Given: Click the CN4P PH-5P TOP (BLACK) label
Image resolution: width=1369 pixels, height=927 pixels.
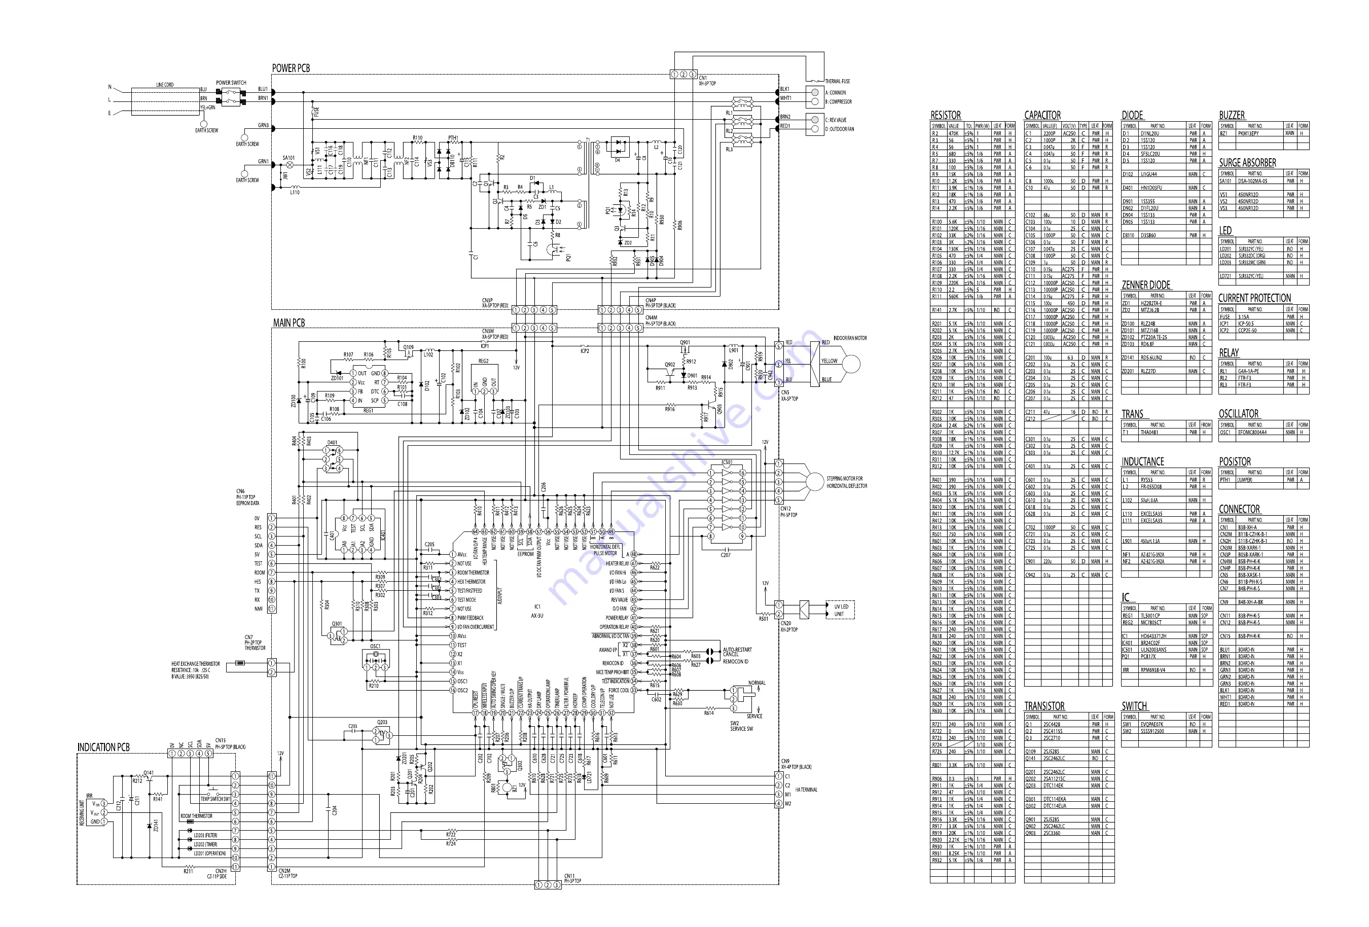Looking at the screenshot, I should pyautogui.click(x=660, y=303).
